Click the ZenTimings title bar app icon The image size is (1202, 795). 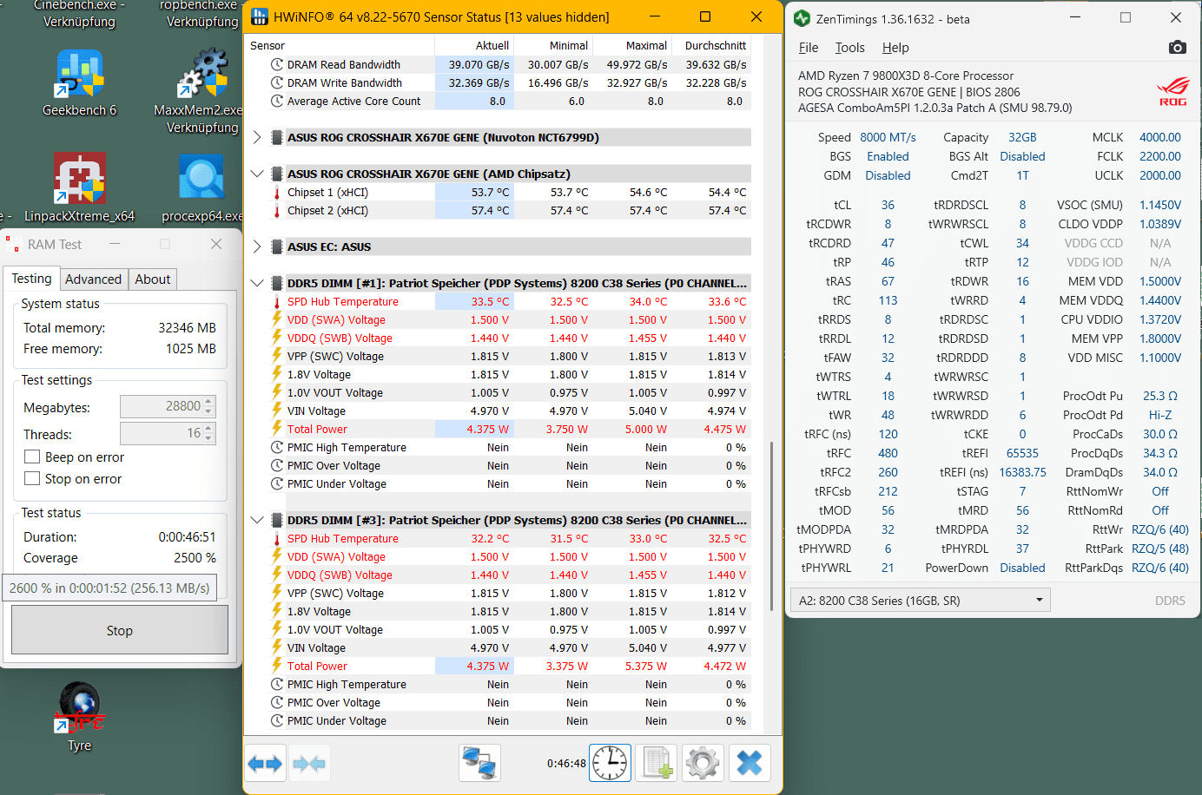pyautogui.click(x=802, y=18)
